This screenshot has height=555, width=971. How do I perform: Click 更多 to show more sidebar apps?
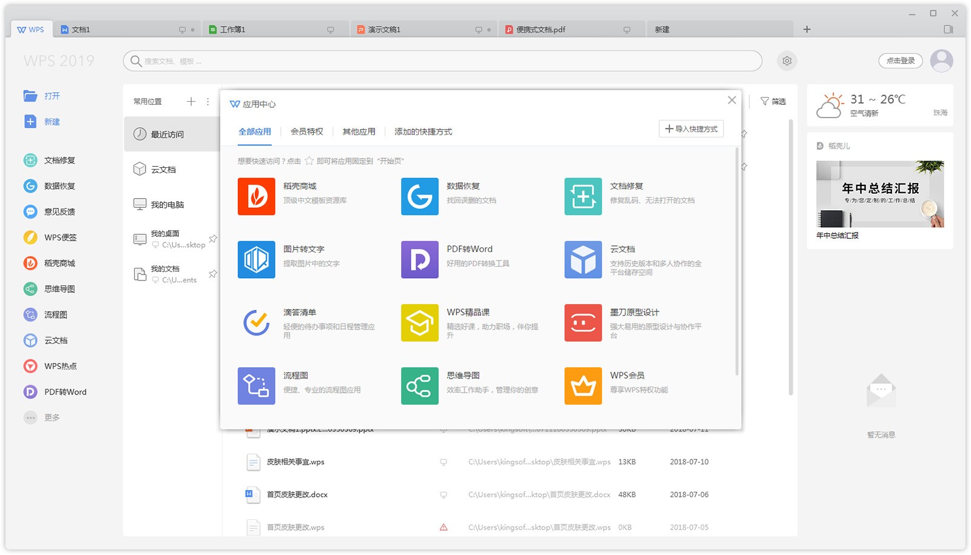point(42,417)
